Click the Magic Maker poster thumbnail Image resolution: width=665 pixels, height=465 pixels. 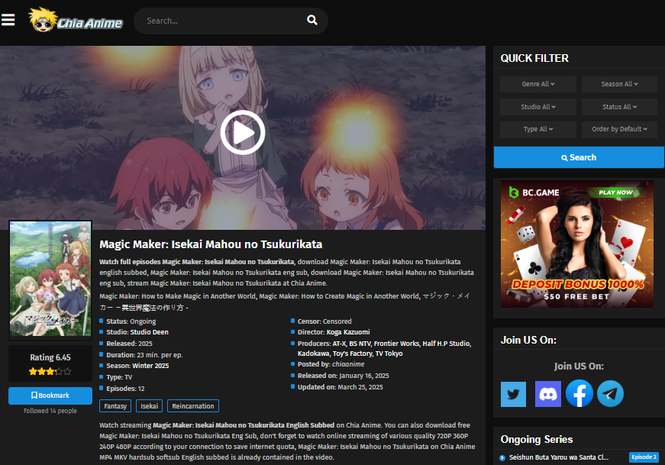tap(50, 279)
